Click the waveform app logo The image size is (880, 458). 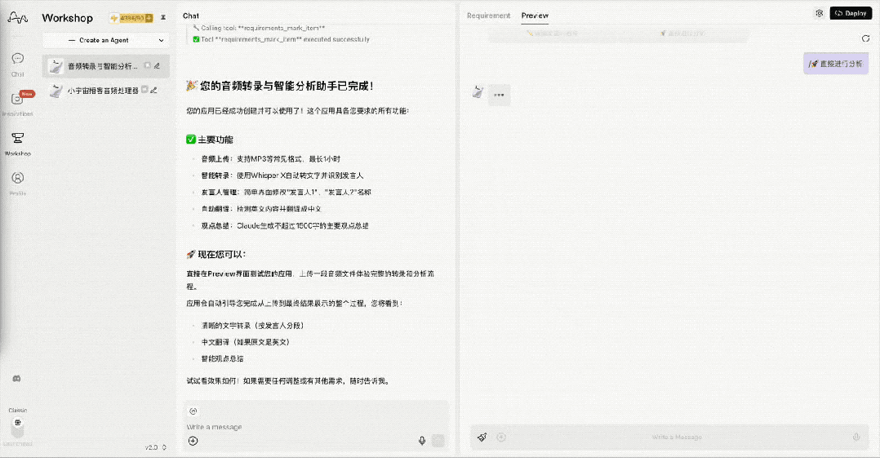17,18
